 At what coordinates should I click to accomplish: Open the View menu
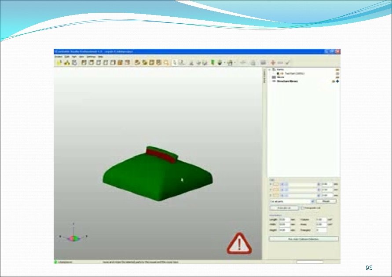click(81, 57)
